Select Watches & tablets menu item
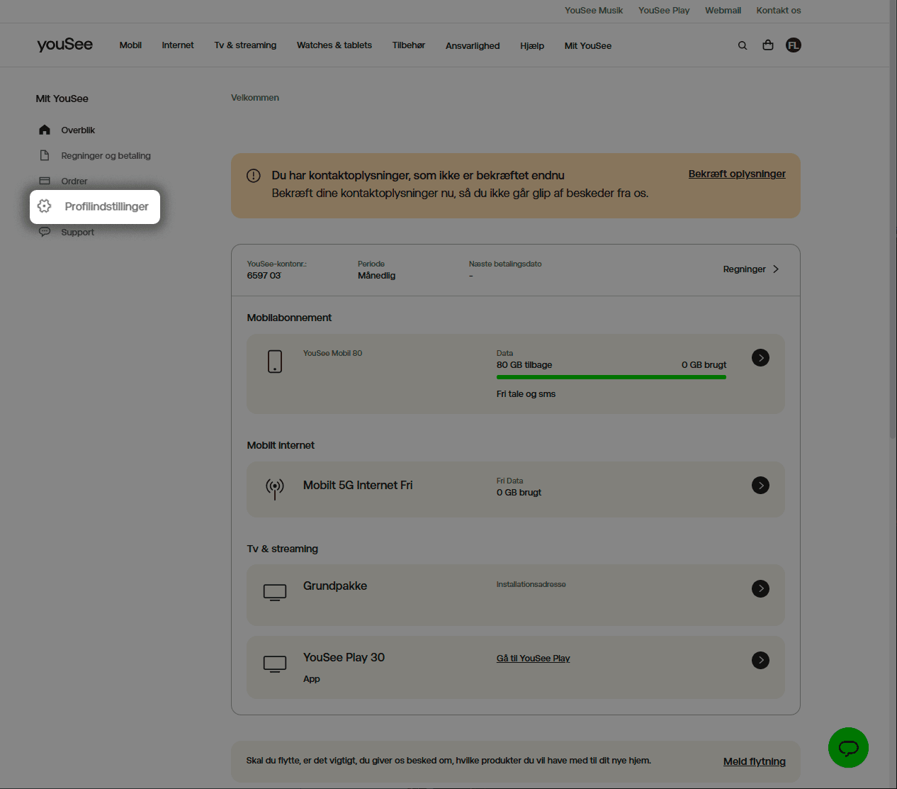The image size is (897, 789). [x=334, y=45]
